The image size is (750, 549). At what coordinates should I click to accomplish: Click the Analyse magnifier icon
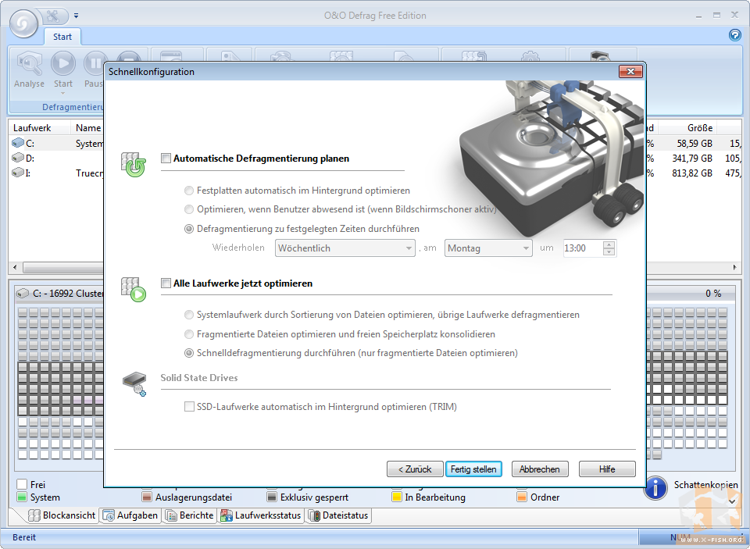tap(29, 63)
